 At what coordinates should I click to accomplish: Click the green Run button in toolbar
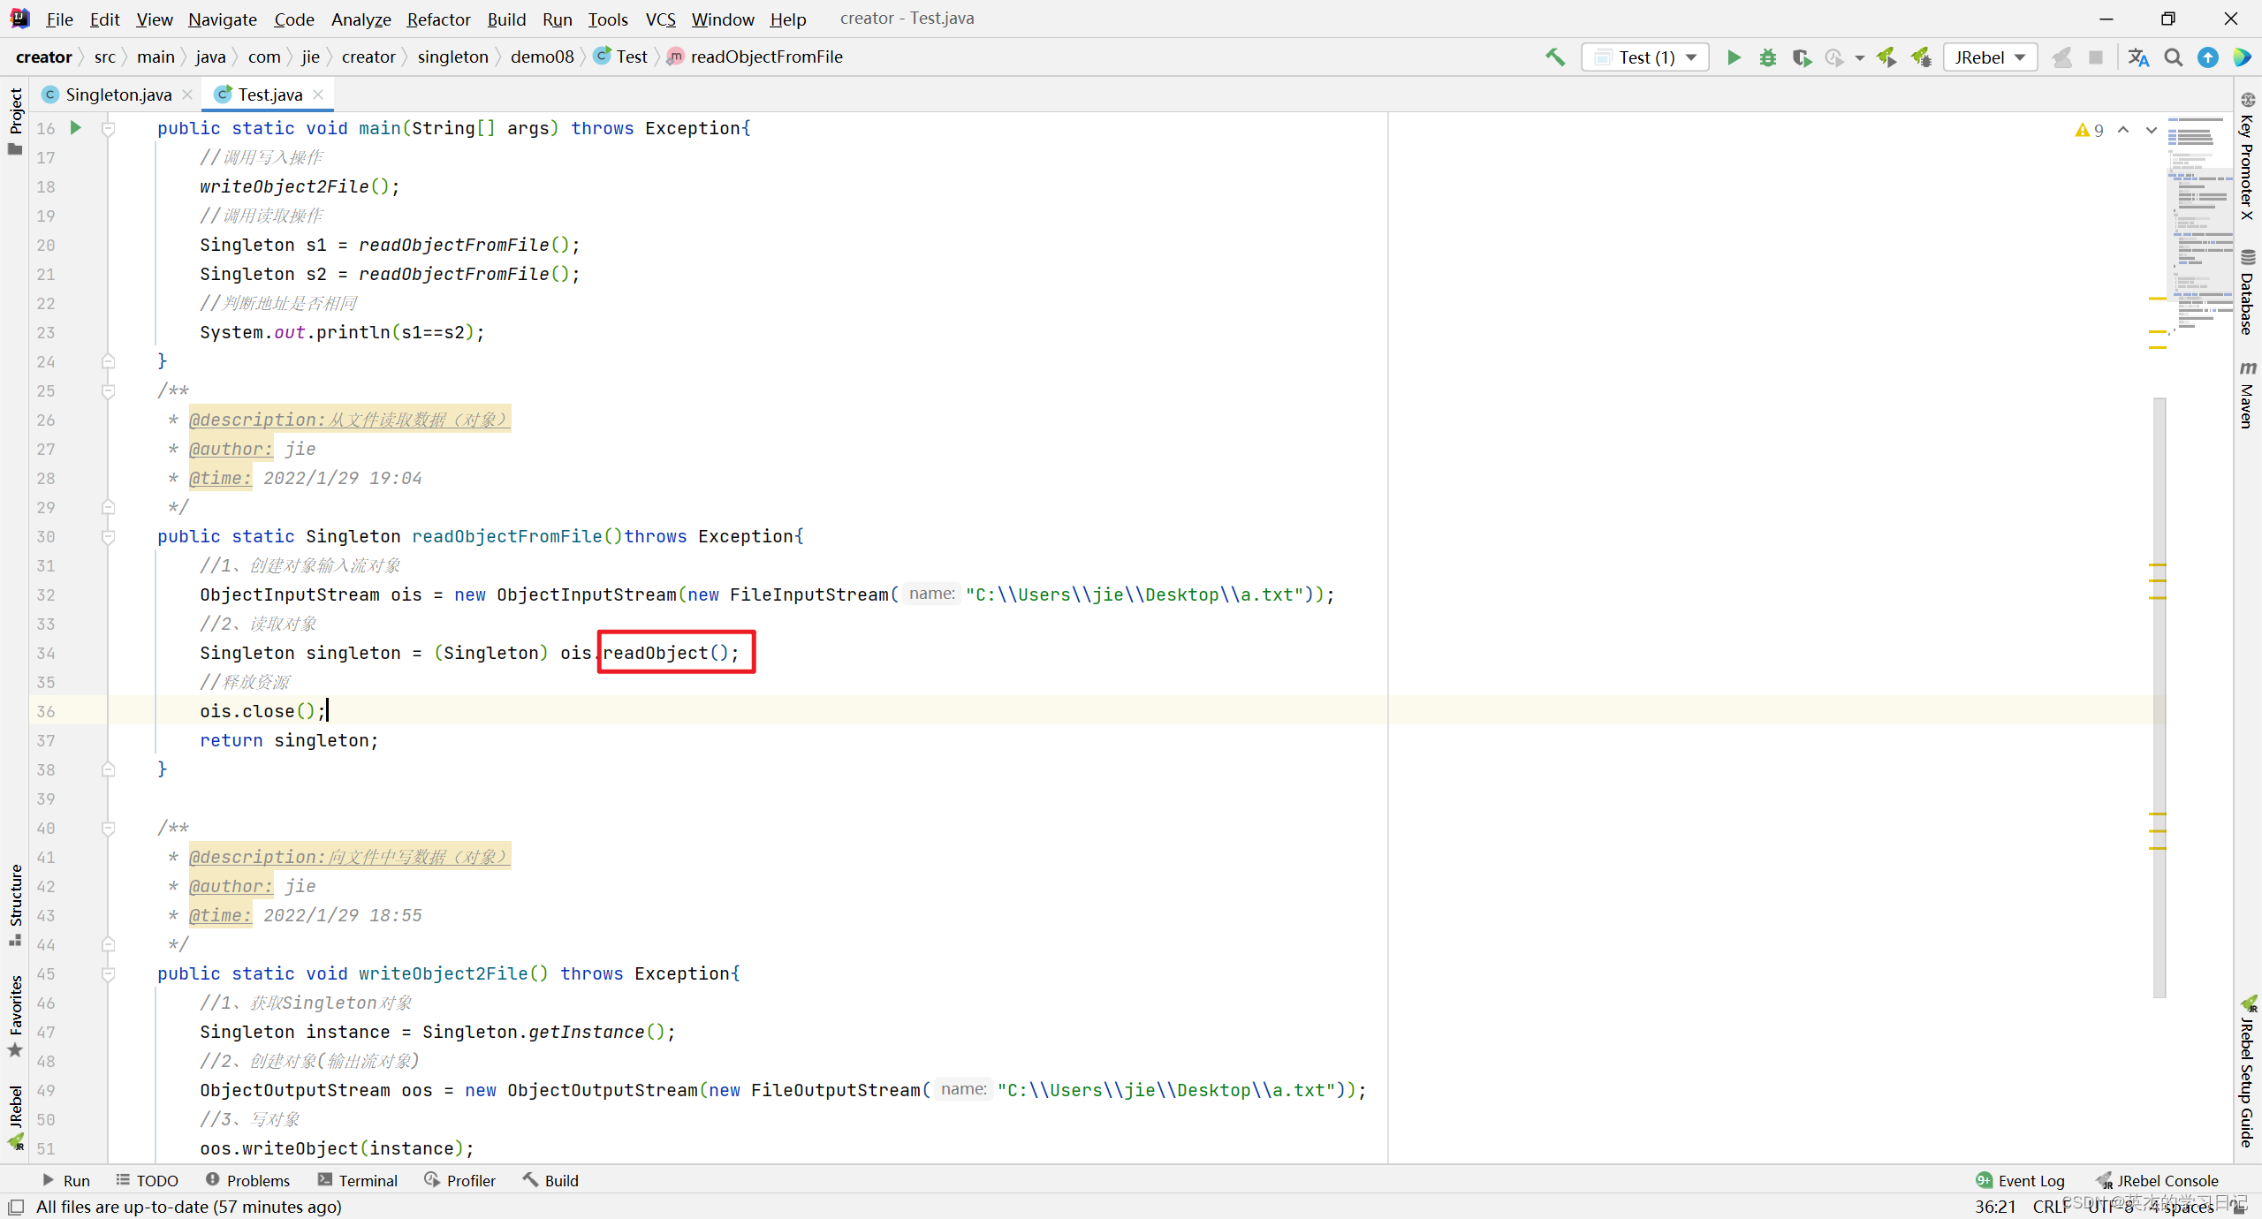[1734, 57]
